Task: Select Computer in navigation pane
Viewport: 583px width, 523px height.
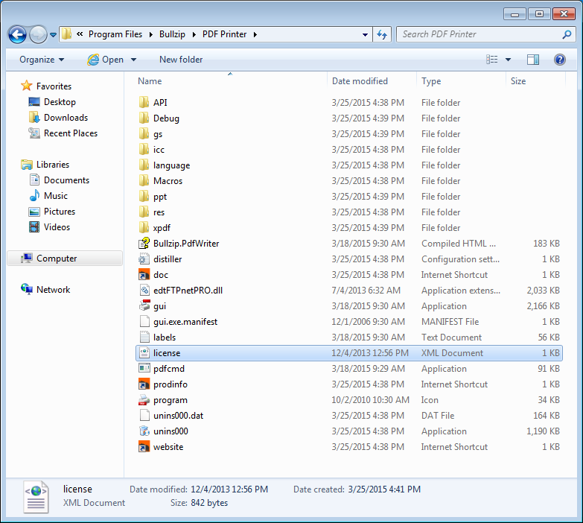Action: click(x=64, y=259)
